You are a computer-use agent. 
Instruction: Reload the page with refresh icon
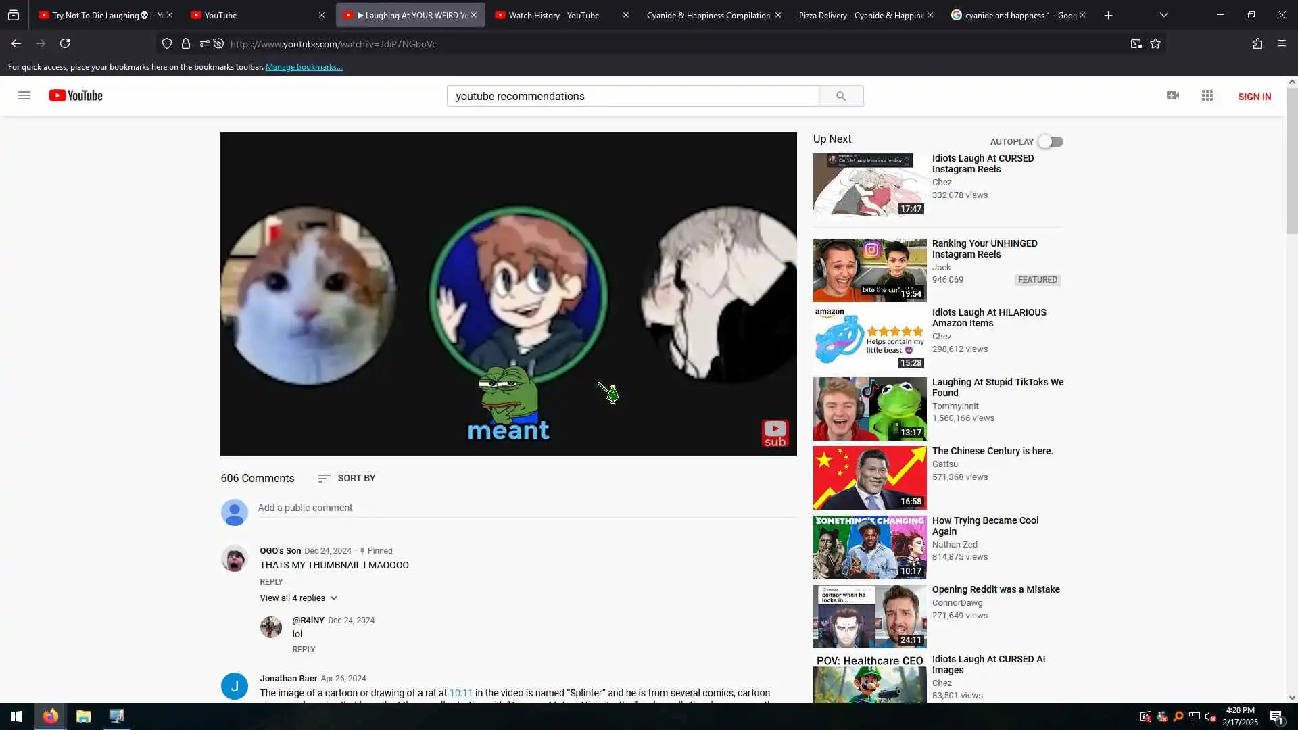tap(65, 44)
